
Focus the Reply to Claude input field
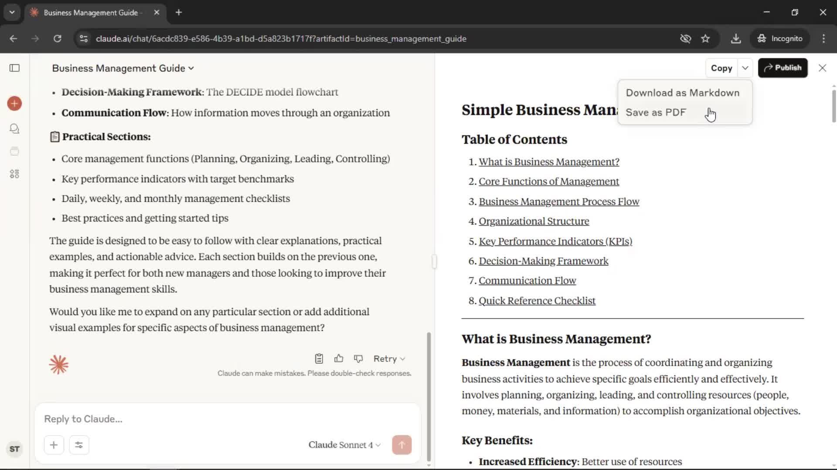228,419
